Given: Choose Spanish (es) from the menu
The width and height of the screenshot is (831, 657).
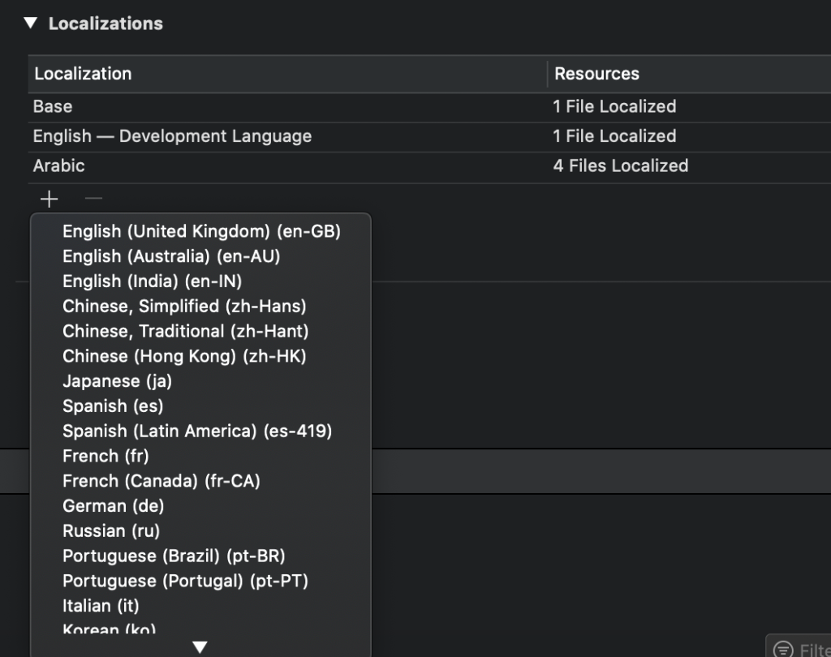Looking at the screenshot, I should tap(201, 406).
